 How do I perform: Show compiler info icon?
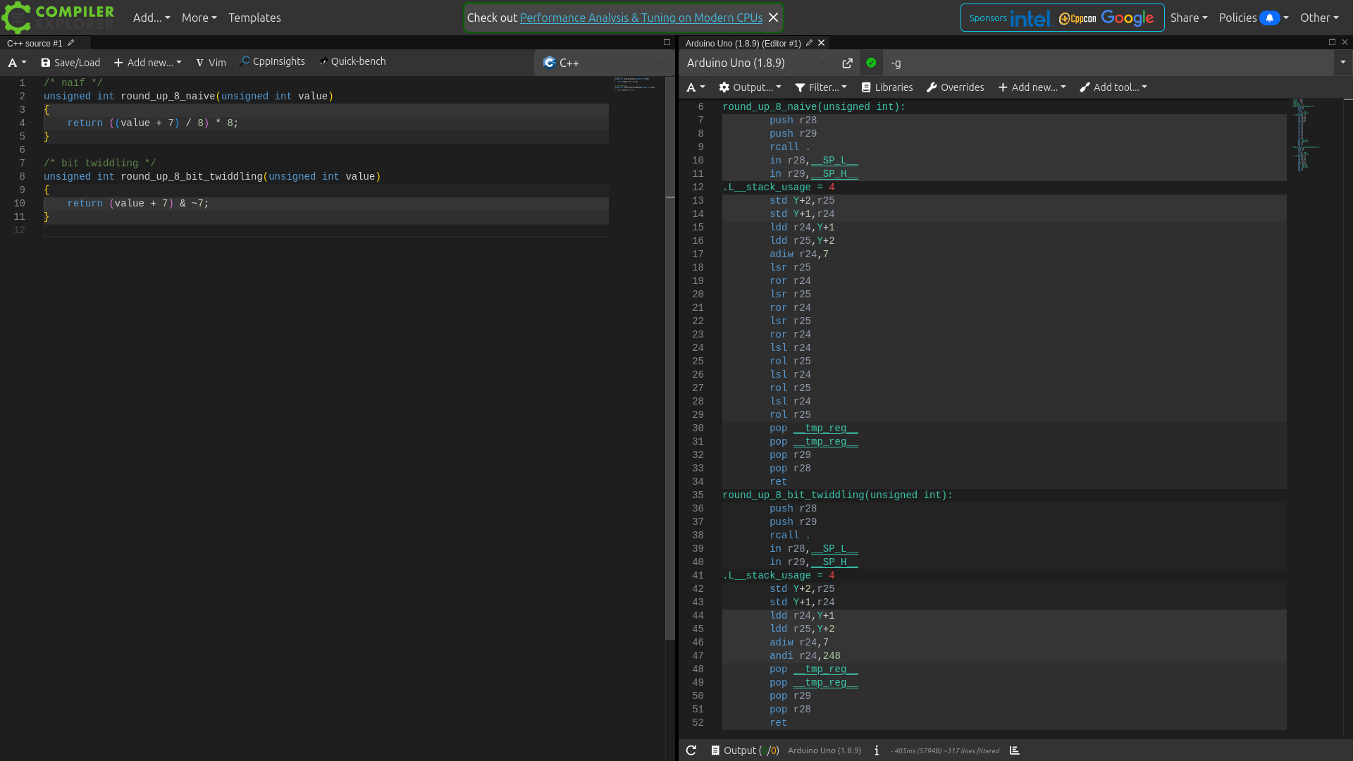(x=877, y=750)
